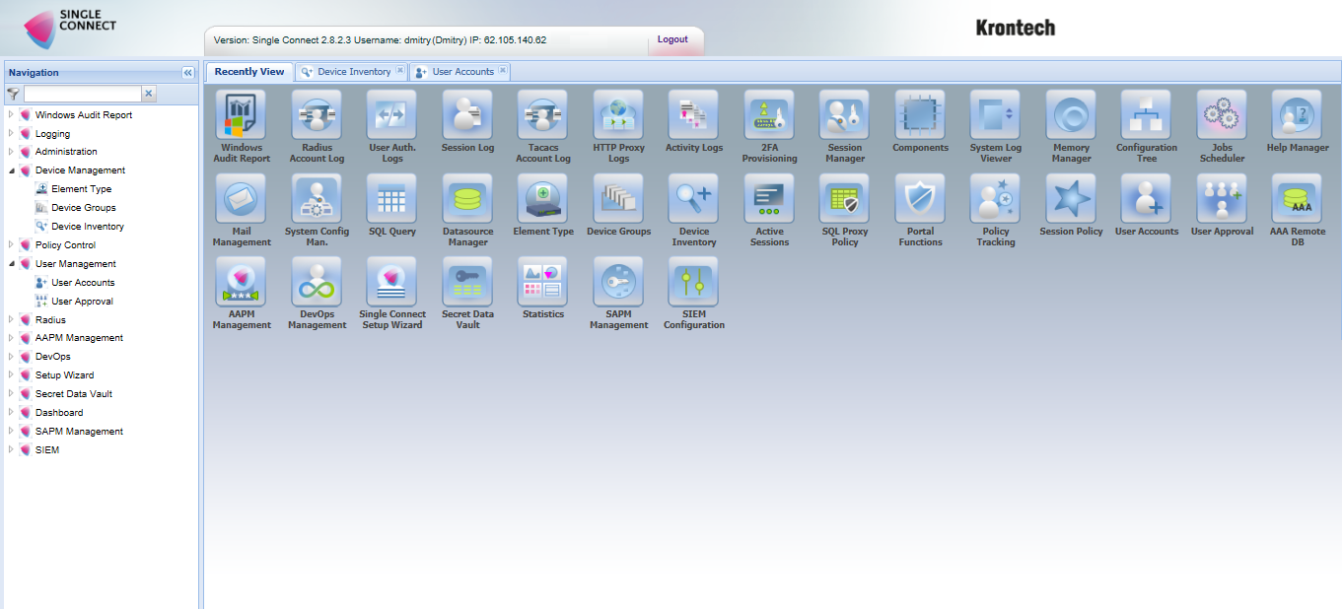The height and width of the screenshot is (610, 1343).
Task: Open User Auth. Logs icon
Action: (x=392, y=115)
